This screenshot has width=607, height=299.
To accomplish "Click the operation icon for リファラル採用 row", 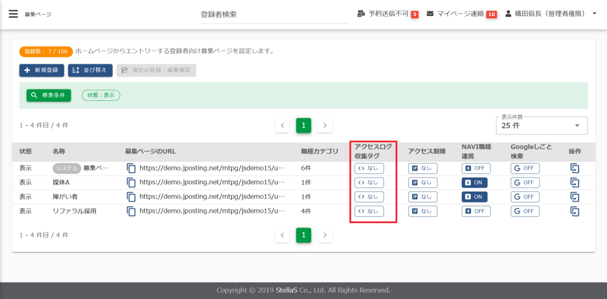I will (x=574, y=211).
